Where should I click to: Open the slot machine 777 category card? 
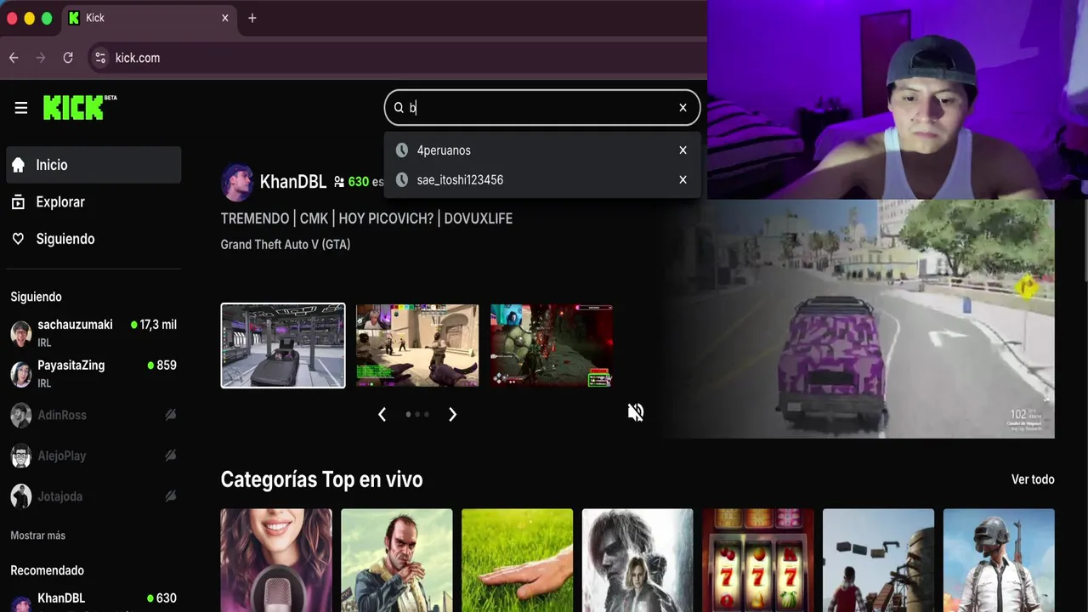pyautogui.click(x=758, y=560)
